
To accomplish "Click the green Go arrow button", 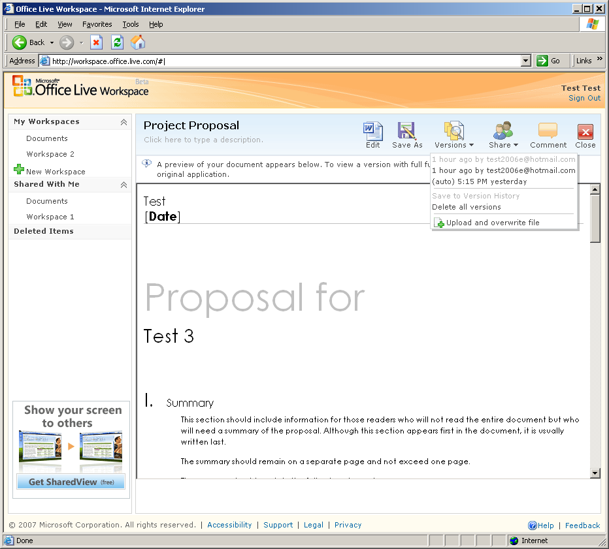I will [x=542, y=61].
